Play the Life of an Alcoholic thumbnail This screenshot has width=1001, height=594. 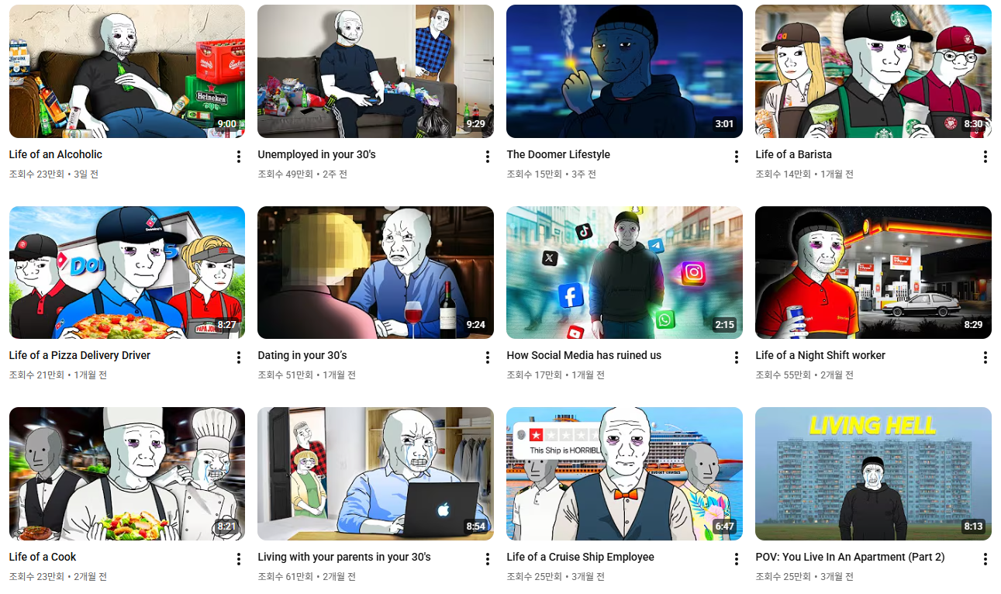[127, 71]
